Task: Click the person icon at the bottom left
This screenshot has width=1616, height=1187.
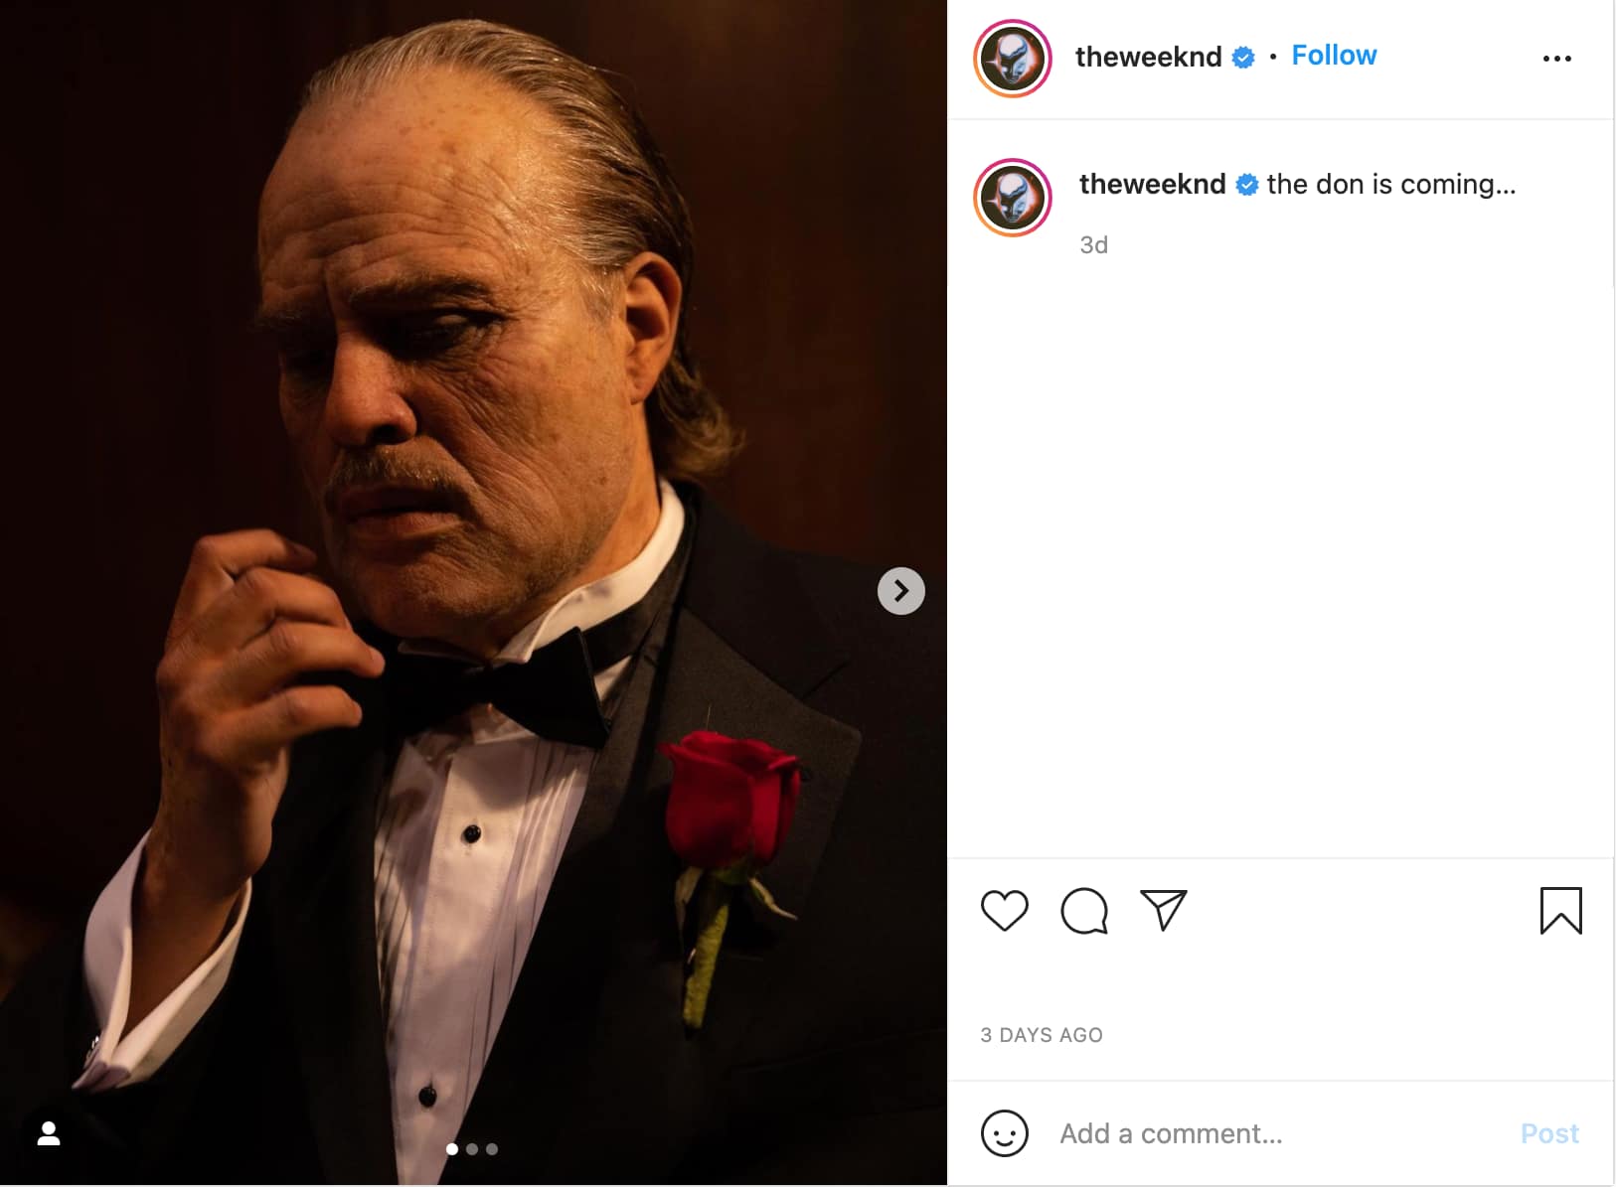Action: pos(47,1135)
